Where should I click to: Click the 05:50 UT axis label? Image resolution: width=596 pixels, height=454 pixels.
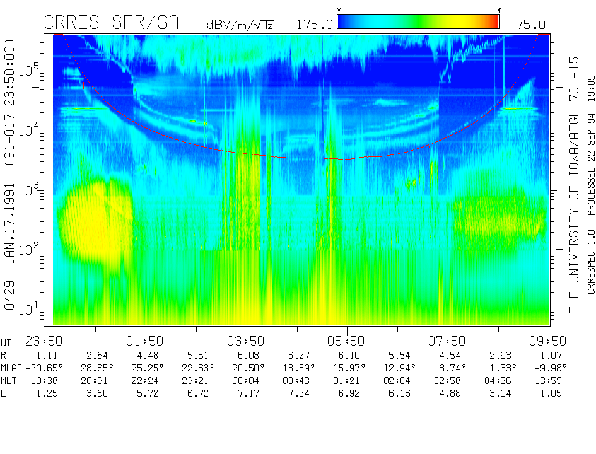coord(346,341)
